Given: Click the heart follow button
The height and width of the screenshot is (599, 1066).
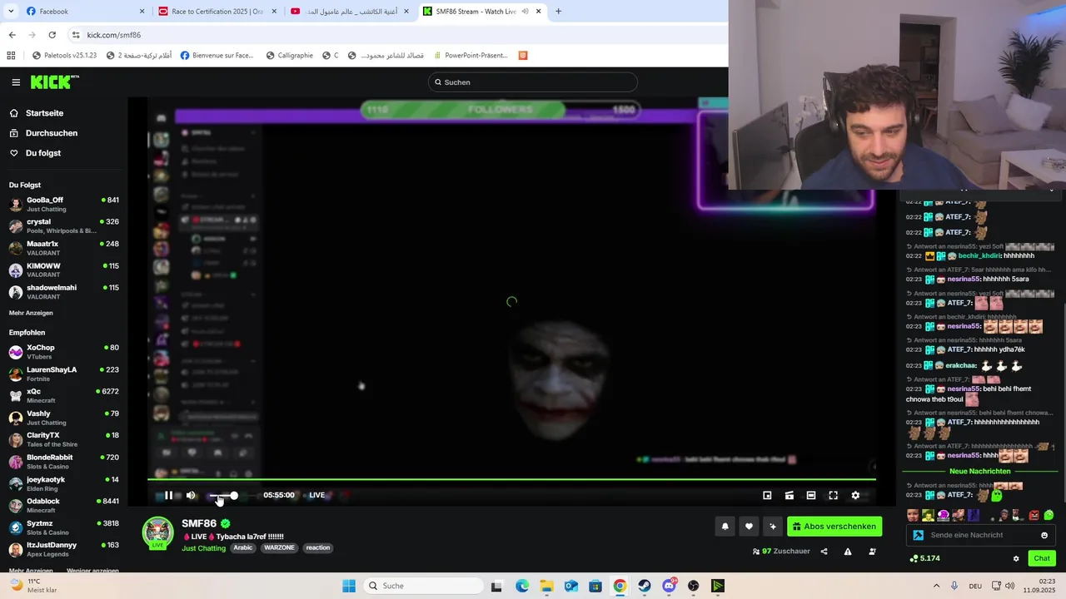Looking at the screenshot, I should (749, 526).
